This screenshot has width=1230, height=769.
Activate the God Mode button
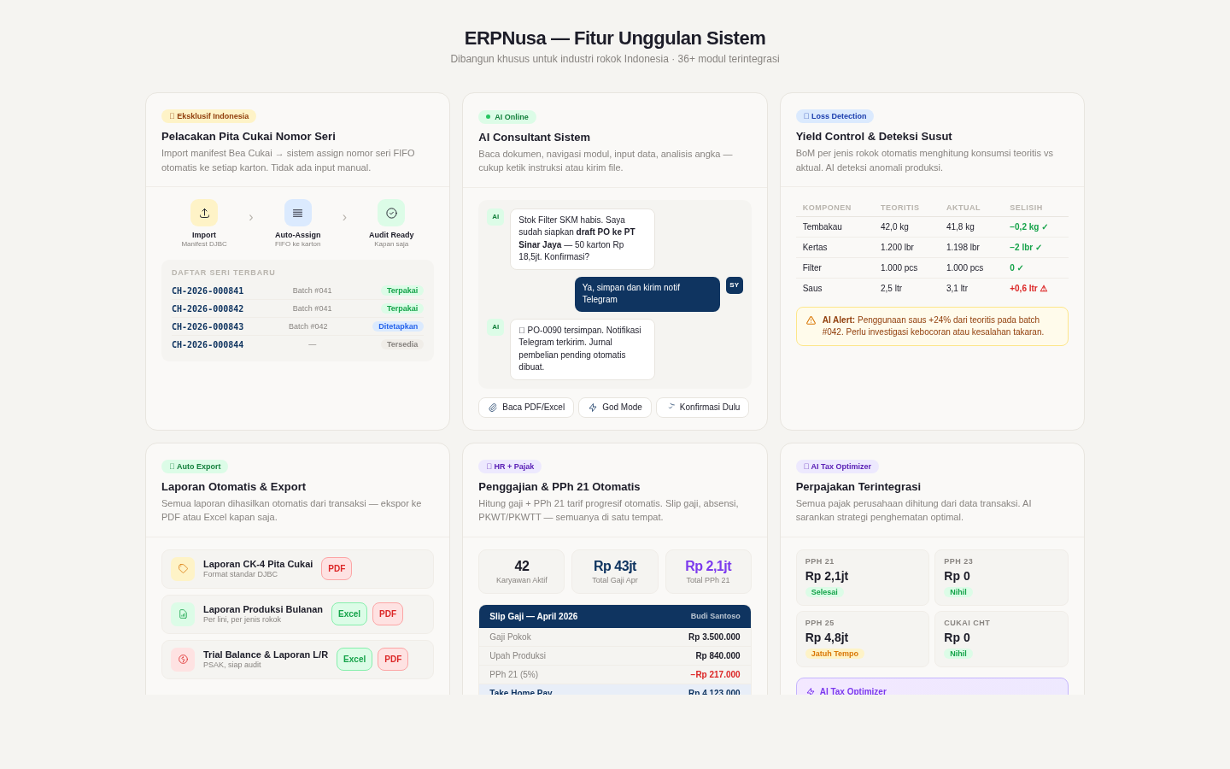[x=615, y=408]
